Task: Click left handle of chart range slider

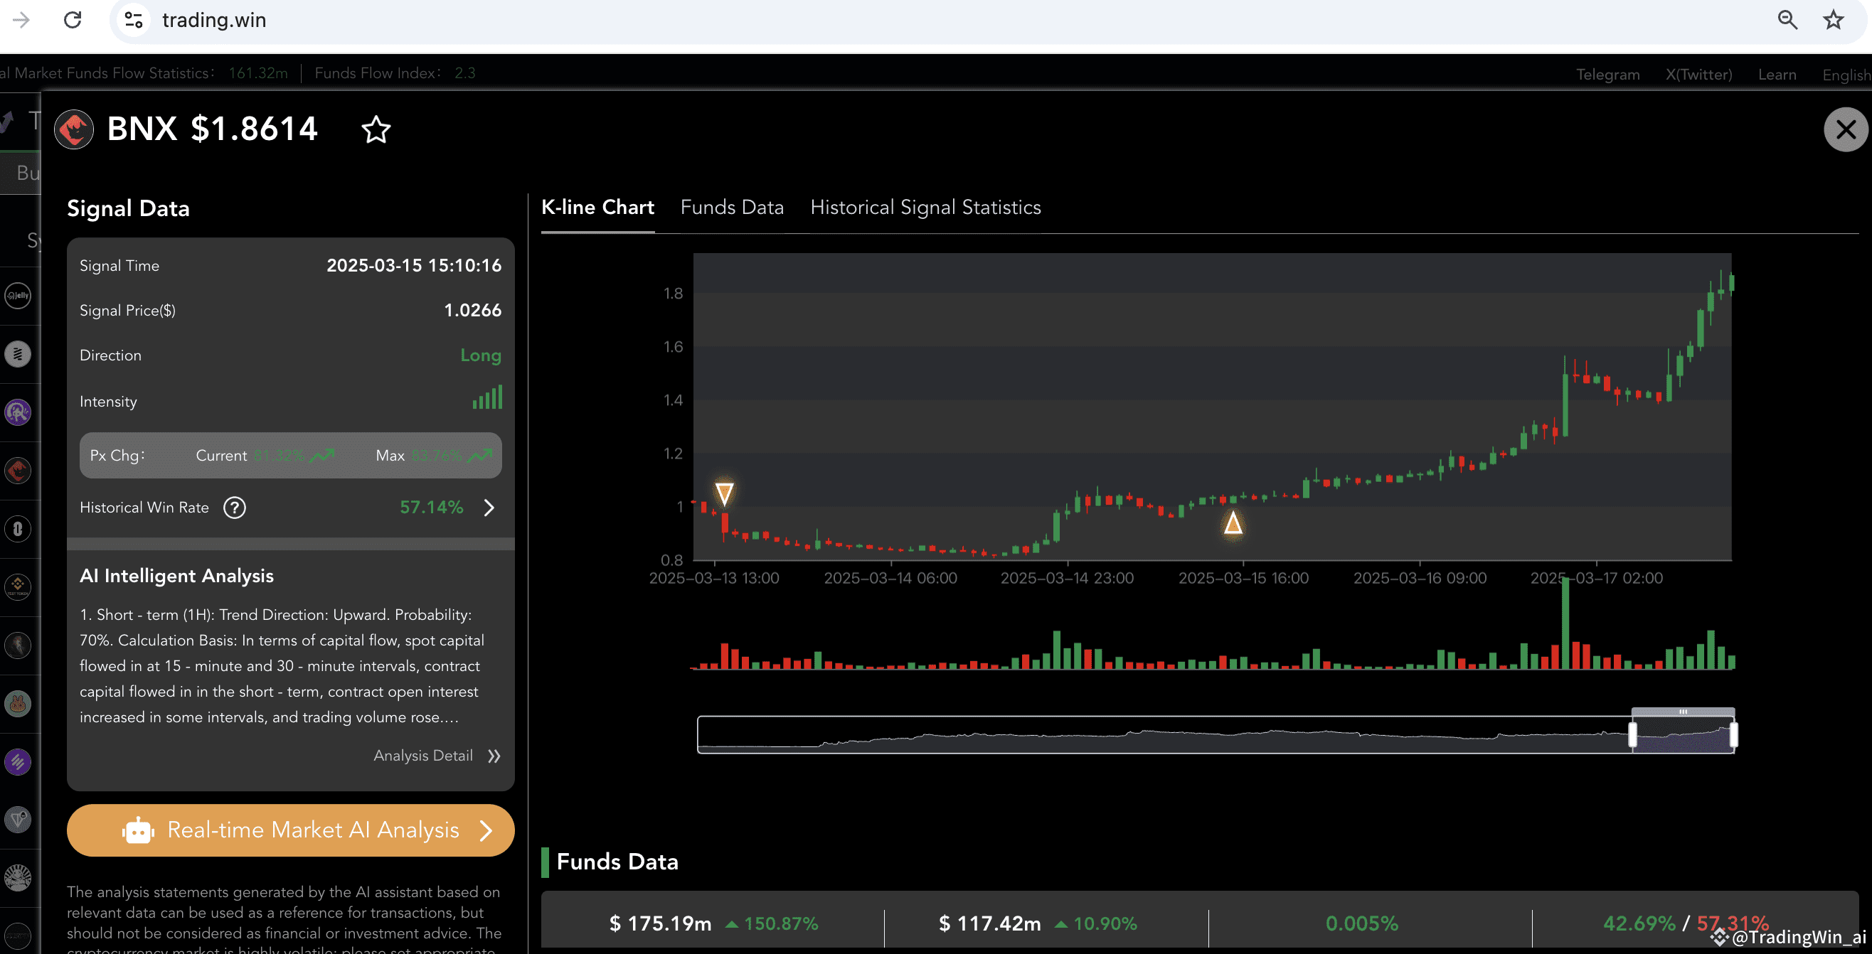Action: [x=1632, y=734]
